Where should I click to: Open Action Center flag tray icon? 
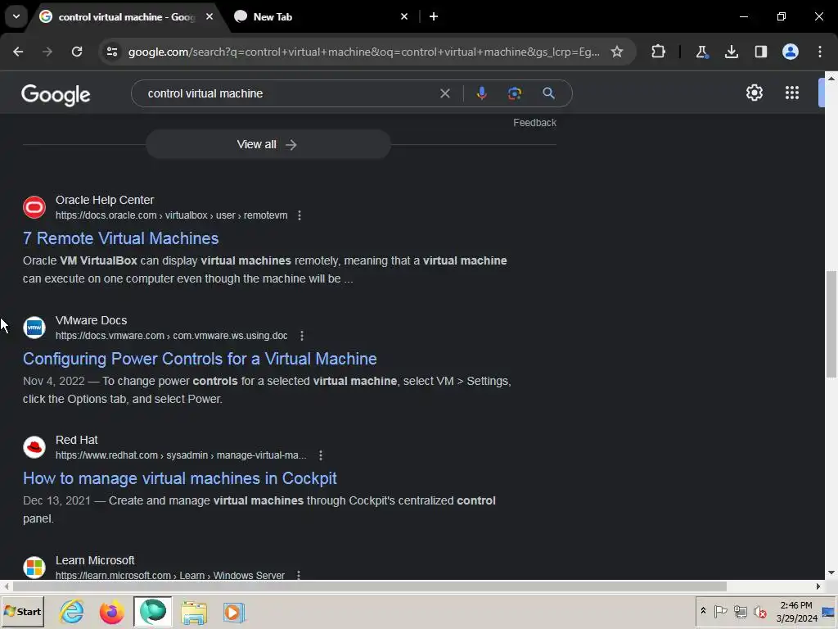tap(720, 611)
